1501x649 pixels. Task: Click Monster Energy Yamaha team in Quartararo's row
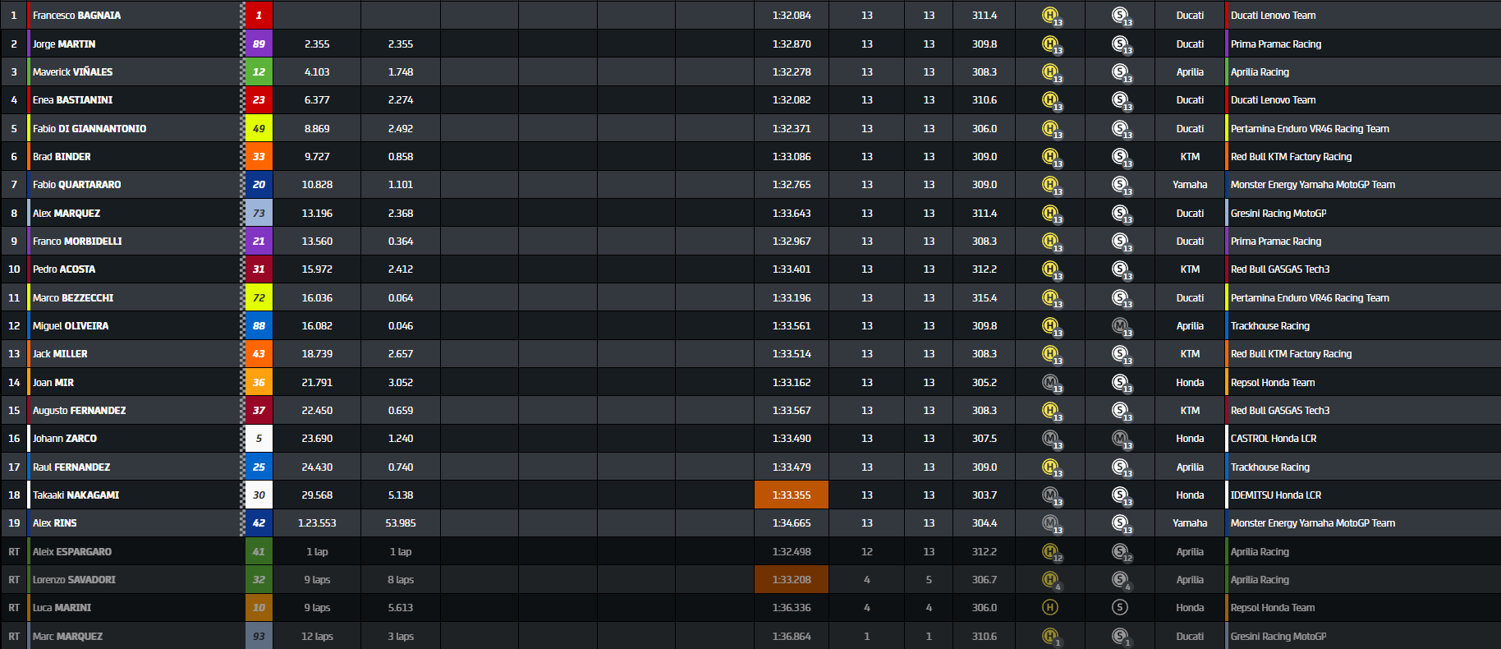(1313, 185)
